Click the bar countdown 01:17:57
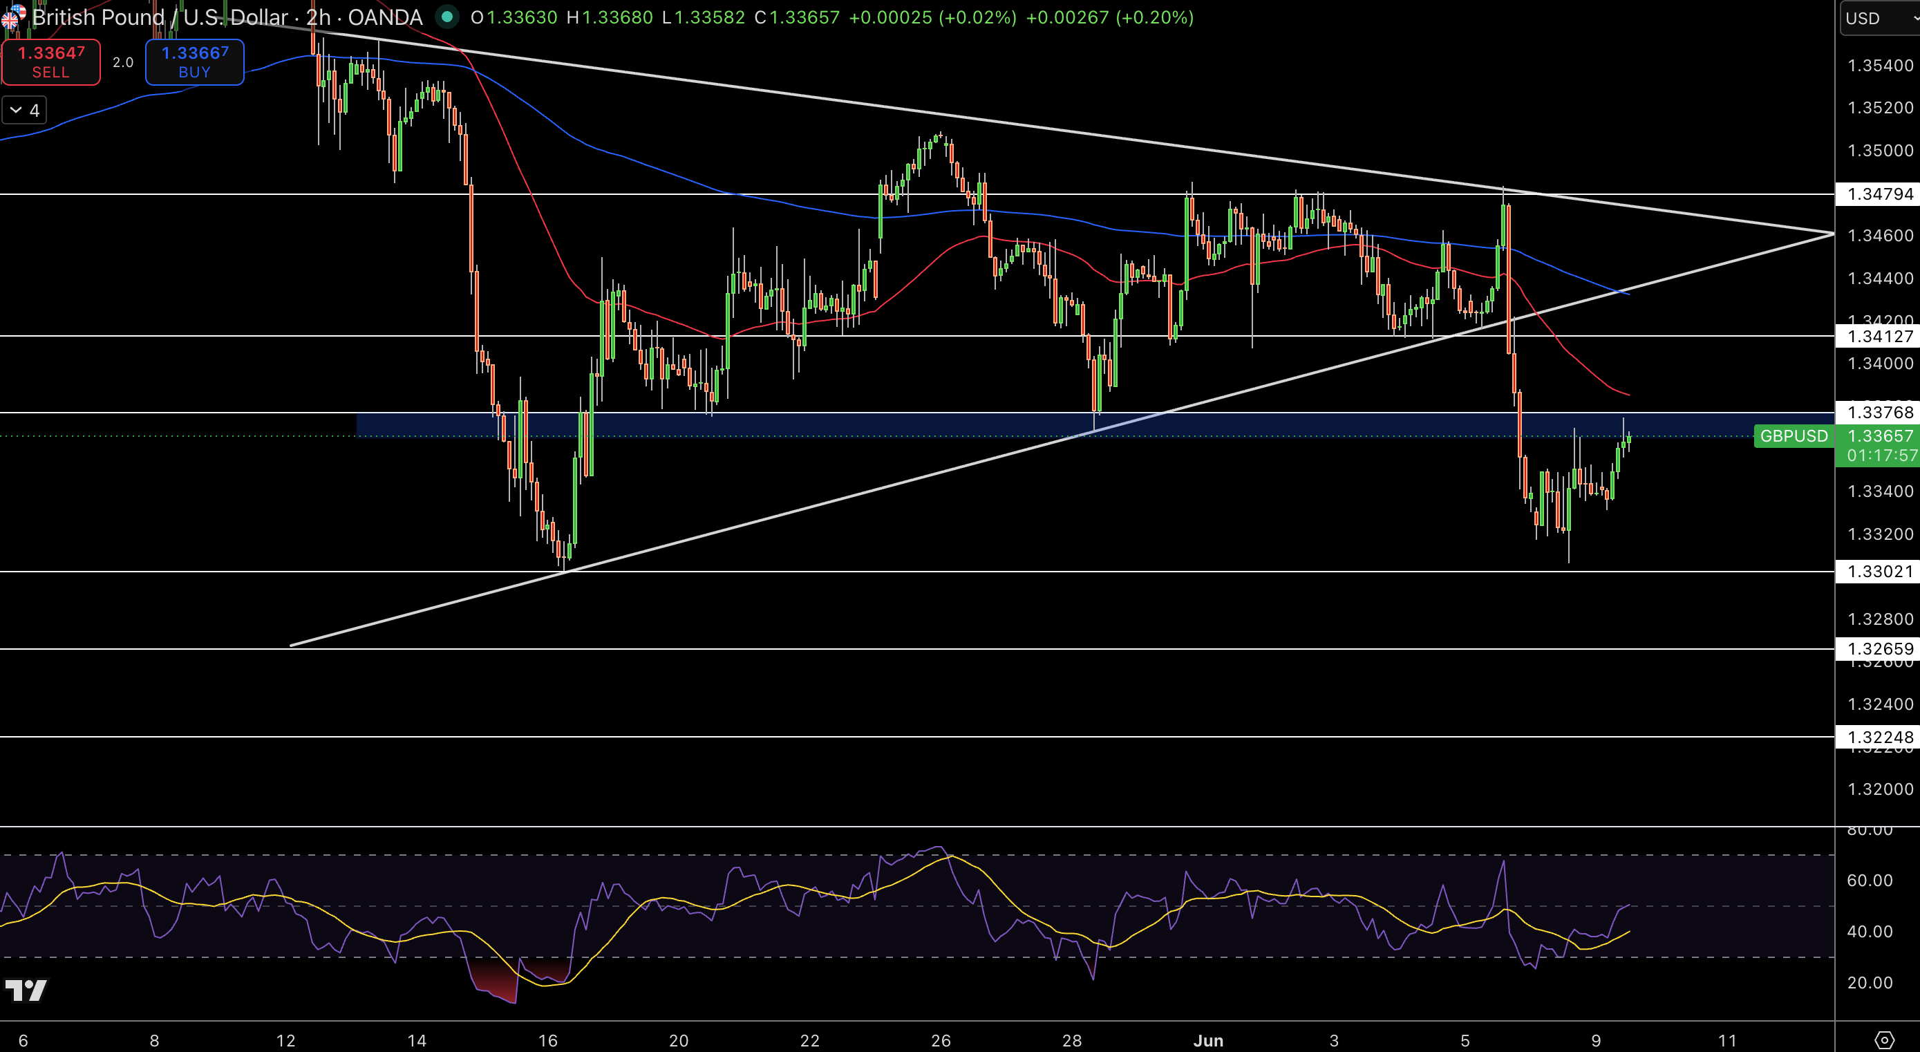Viewport: 1920px width, 1052px height. point(1882,455)
